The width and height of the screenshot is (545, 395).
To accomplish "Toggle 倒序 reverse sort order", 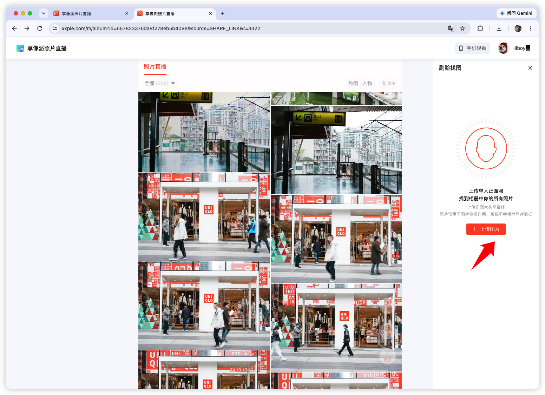I will coord(389,83).
